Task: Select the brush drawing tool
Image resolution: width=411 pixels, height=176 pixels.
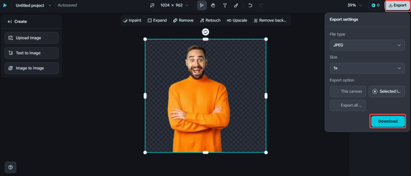Action: point(236,5)
